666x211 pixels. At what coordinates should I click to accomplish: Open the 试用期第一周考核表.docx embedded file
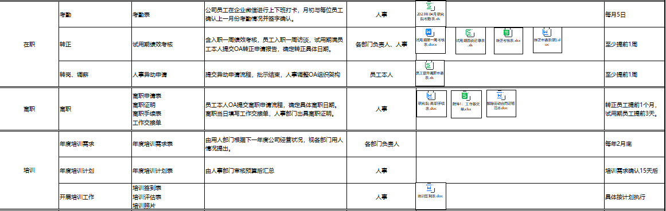431,40
